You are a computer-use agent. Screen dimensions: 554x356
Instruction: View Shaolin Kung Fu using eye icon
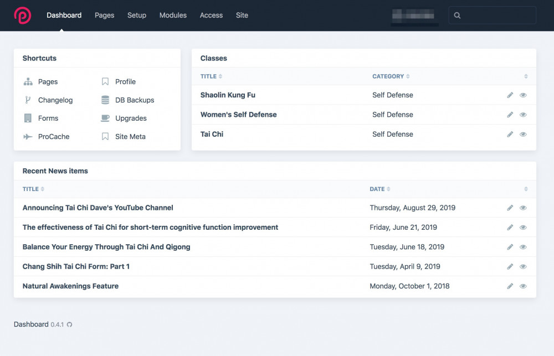[523, 95]
